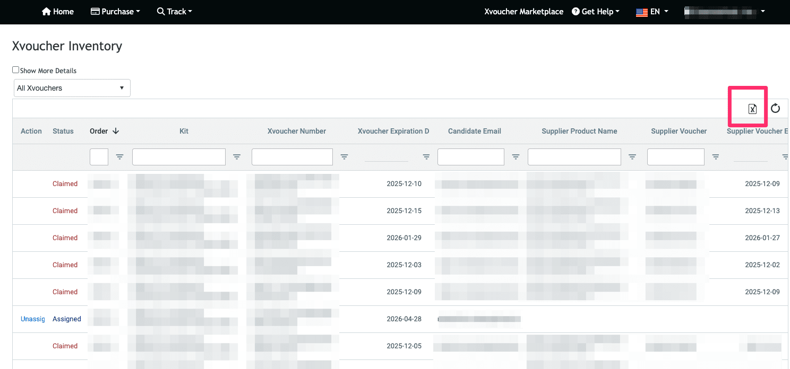Click expiration date 2026-01-29

click(404, 238)
